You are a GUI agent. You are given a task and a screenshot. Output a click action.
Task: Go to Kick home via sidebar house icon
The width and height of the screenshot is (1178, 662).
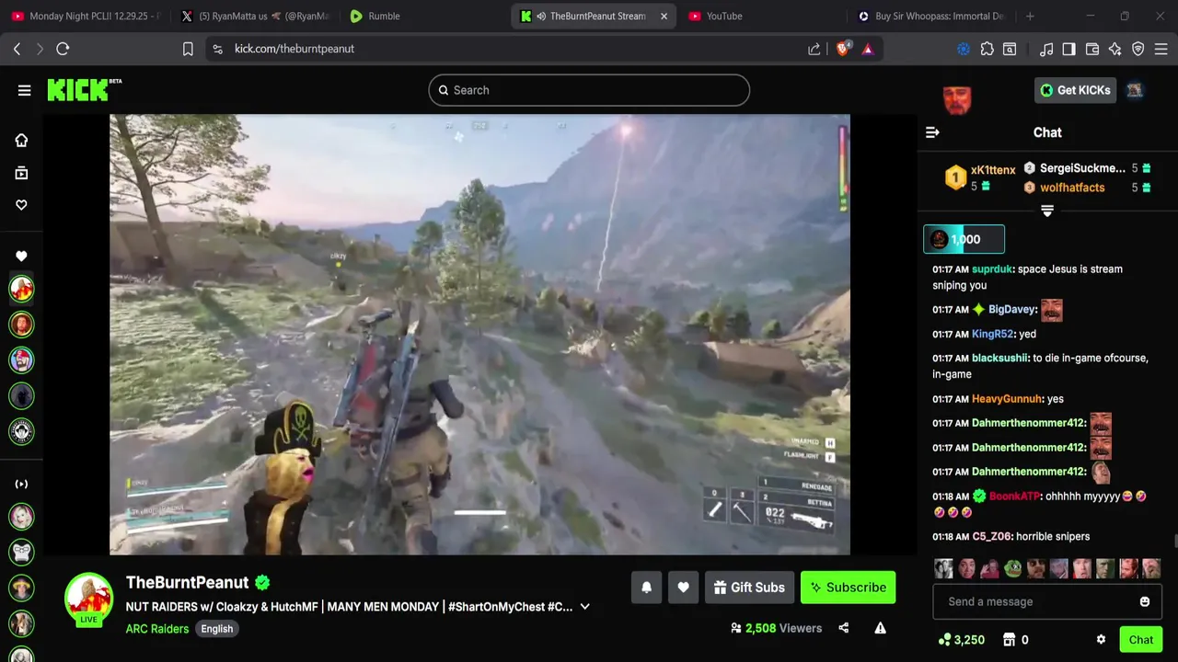coord(21,141)
